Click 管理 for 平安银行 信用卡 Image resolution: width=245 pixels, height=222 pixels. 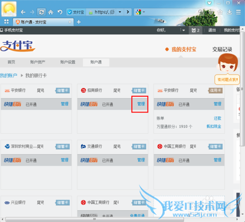[x=218, y=104]
